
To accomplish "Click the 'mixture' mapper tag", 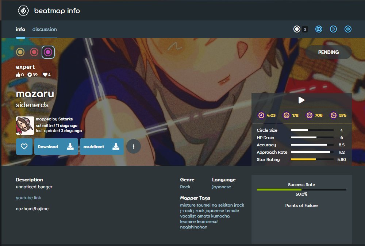I will pos(188,205).
